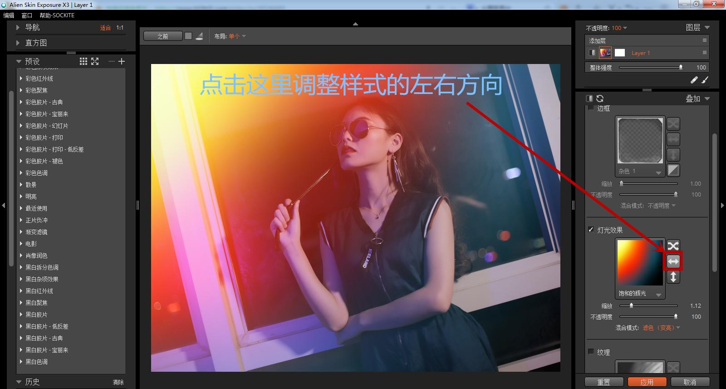Expand the 彩色胶片 - 宝丽来 preset group
726x389 pixels.
21,114
